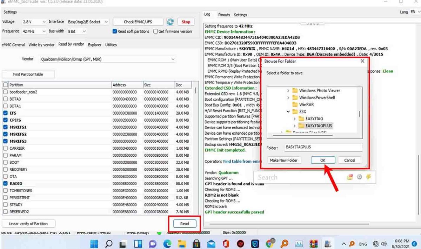
Task: Switch to the Write by vendor tab
Action: 41,45
